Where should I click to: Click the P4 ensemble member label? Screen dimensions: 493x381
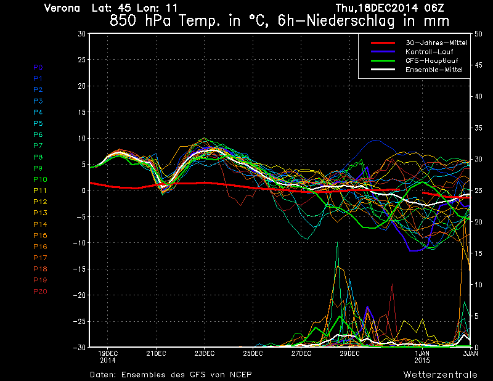[38, 112]
